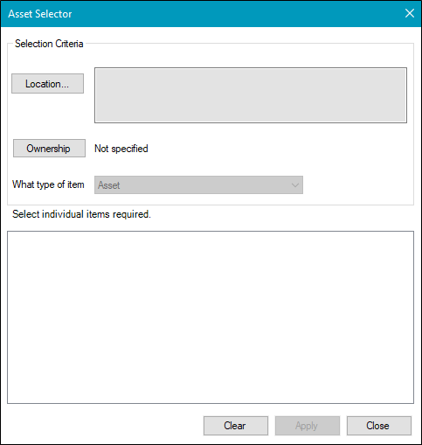Click the Close button at the bottom

(x=379, y=426)
